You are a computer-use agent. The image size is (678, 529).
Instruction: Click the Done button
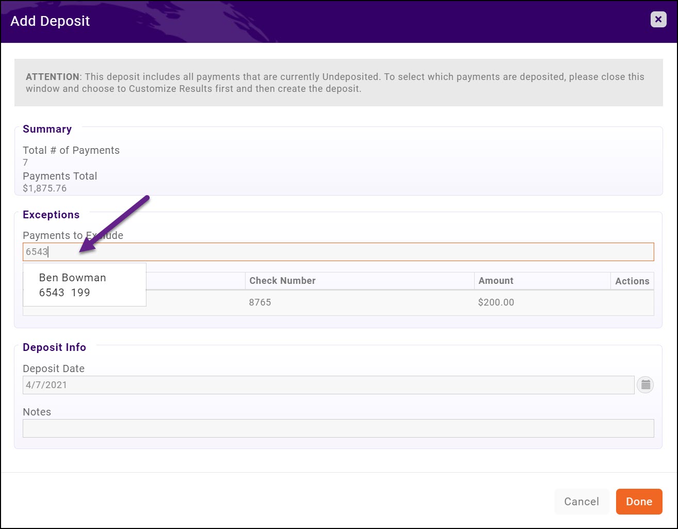639,501
